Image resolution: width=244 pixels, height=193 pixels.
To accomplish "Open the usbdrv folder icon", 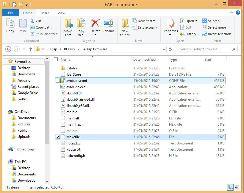I will (x=62, y=68).
